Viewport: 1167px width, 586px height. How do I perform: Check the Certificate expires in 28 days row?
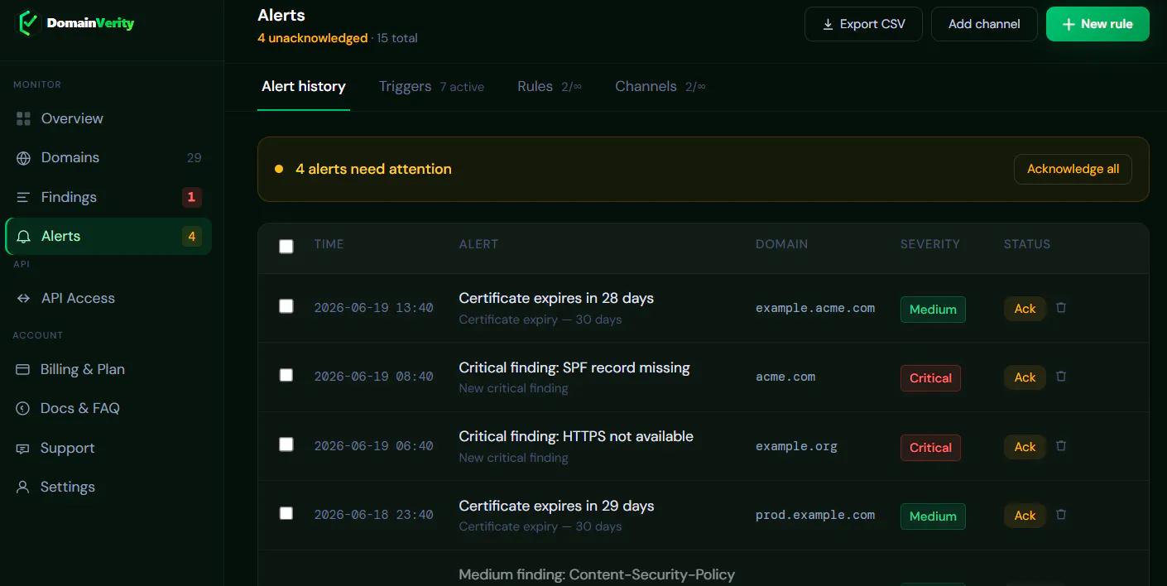(286, 306)
